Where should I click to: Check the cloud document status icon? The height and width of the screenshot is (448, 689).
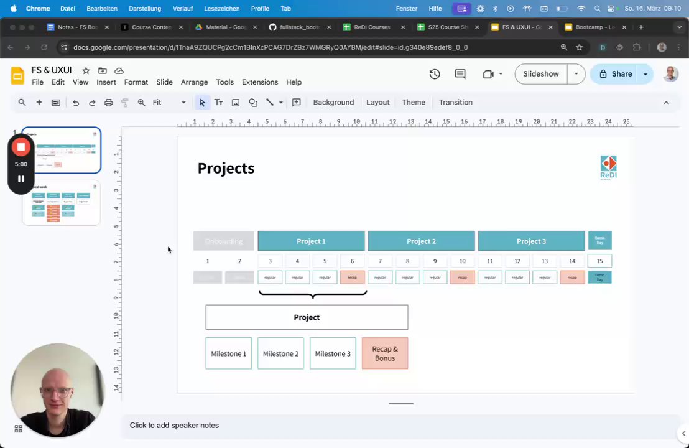pos(119,71)
